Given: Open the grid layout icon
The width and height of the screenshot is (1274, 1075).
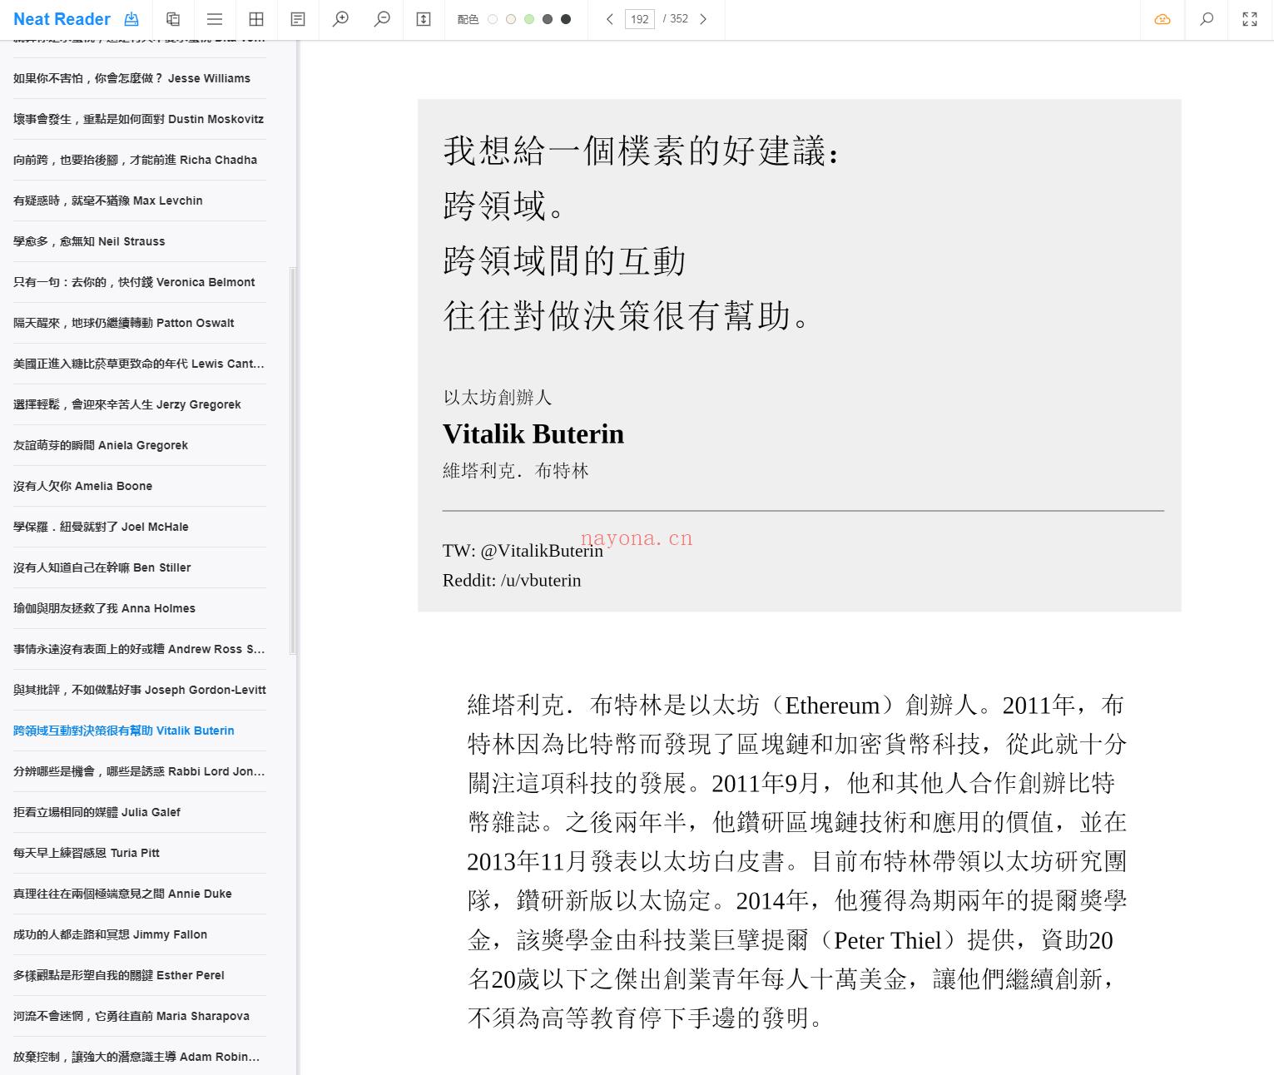Looking at the screenshot, I should coord(256,19).
